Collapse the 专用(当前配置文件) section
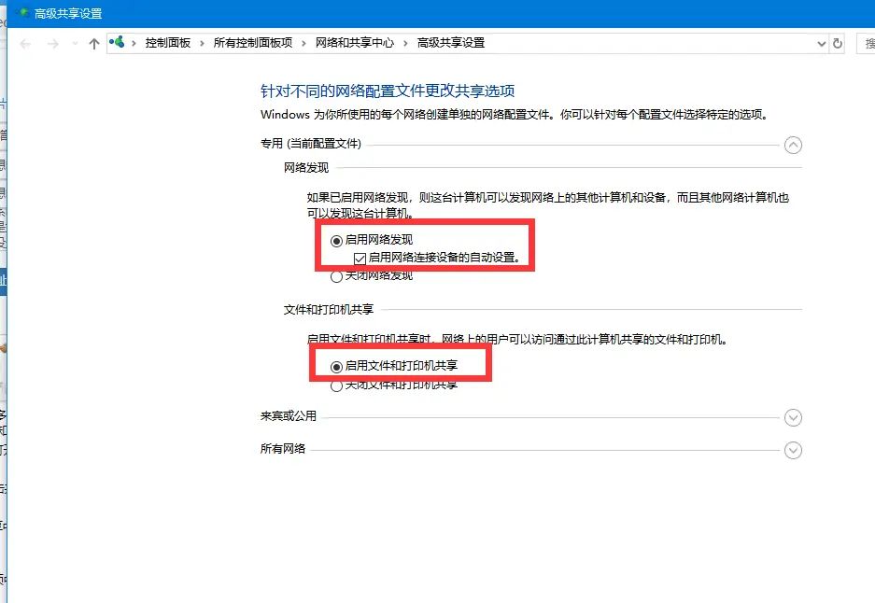 793,146
